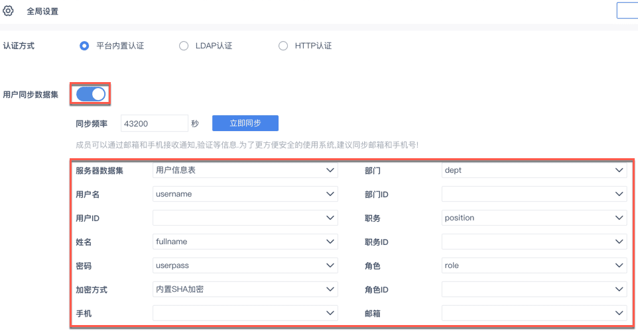Open the 姓名 fullname dropdown

(245, 242)
